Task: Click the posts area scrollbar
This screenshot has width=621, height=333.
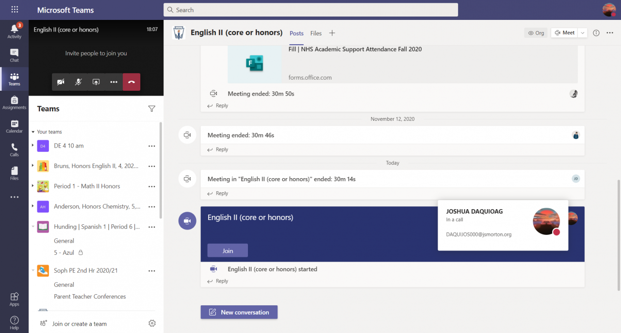Action: pyautogui.click(x=619, y=235)
